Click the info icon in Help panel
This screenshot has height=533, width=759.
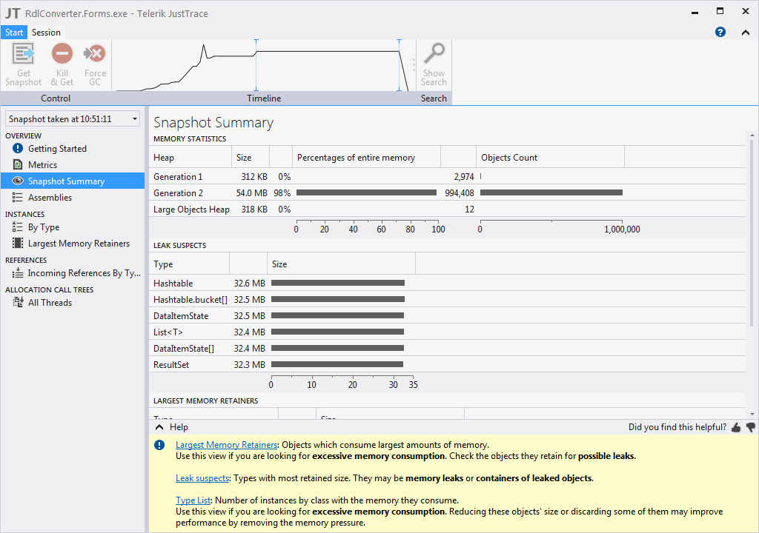click(x=159, y=445)
